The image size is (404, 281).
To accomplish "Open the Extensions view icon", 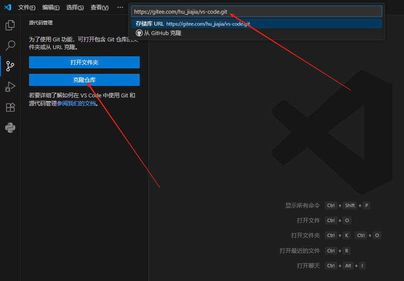I will pyautogui.click(x=10, y=107).
